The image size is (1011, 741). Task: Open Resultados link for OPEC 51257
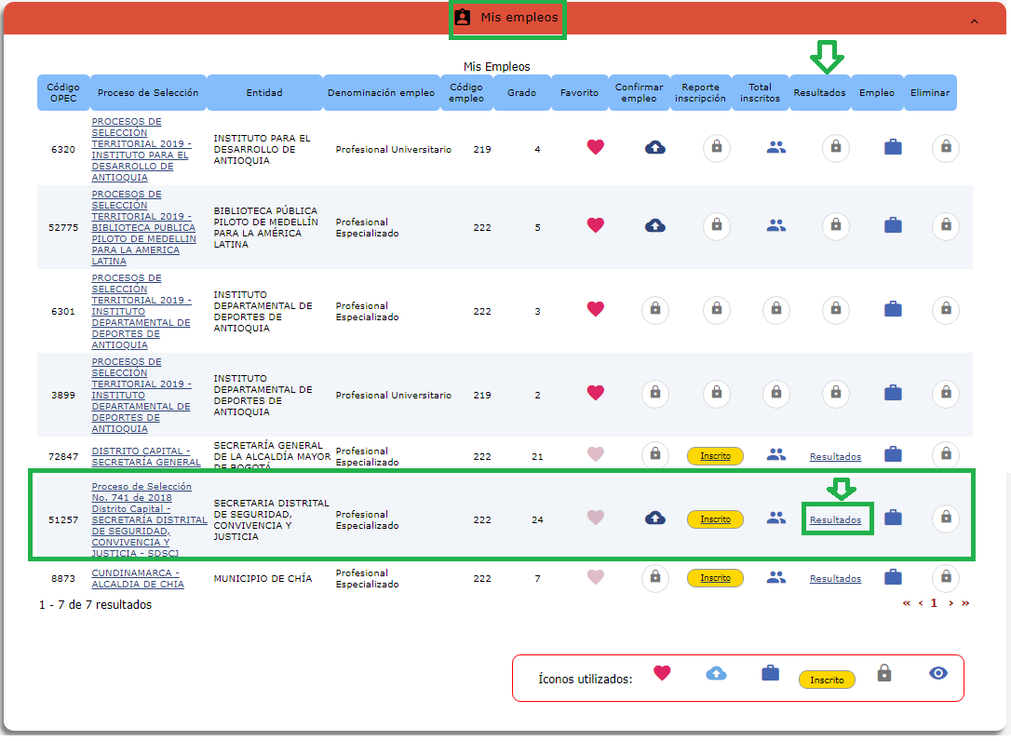point(835,520)
